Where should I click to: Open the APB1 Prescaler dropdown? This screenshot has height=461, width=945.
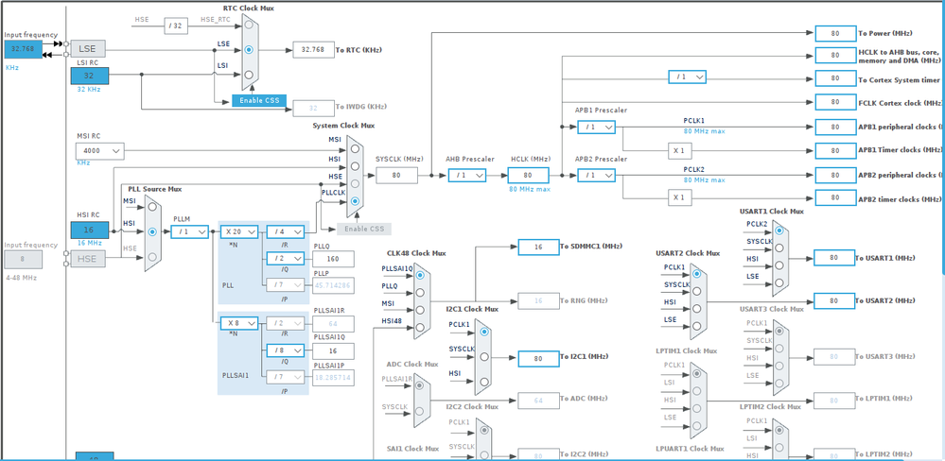click(x=596, y=127)
